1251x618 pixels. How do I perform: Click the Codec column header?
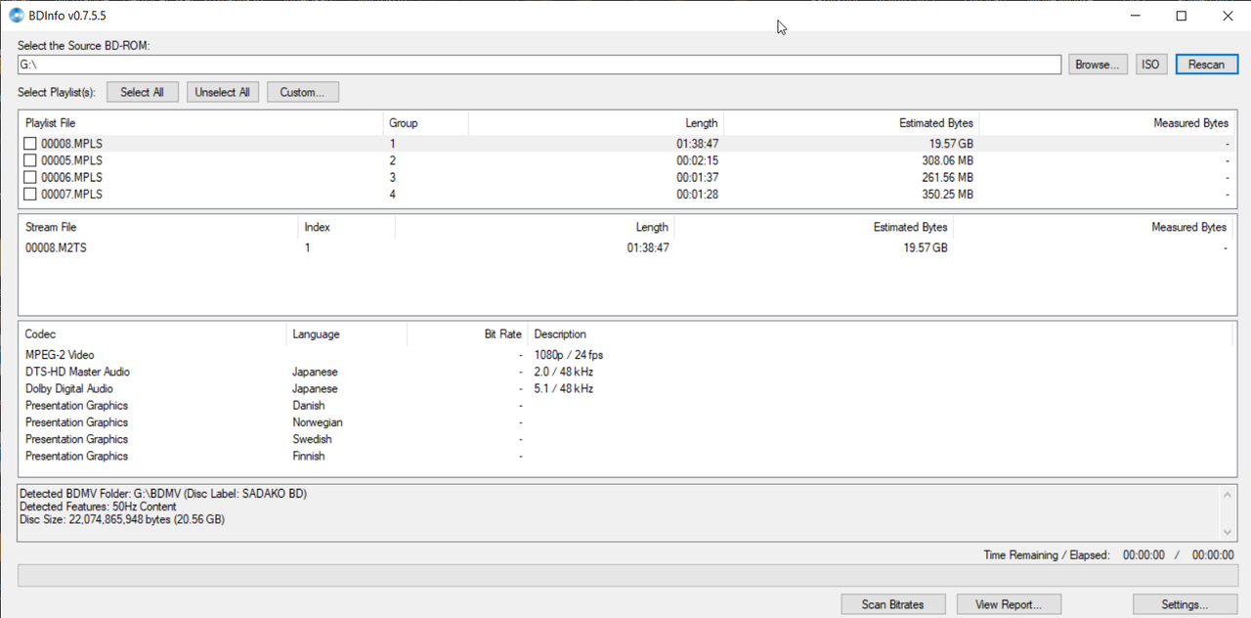pos(152,334)
